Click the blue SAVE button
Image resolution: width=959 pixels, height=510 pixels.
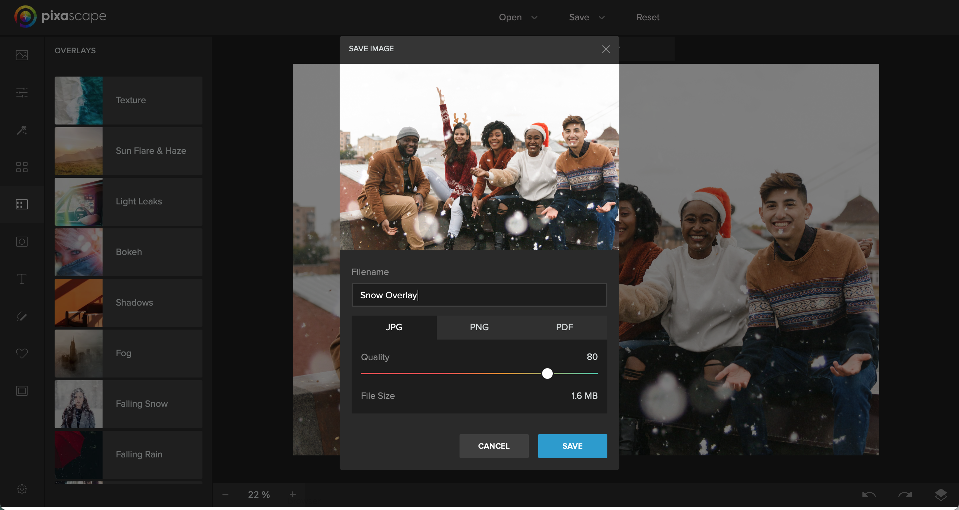(572, 446)
